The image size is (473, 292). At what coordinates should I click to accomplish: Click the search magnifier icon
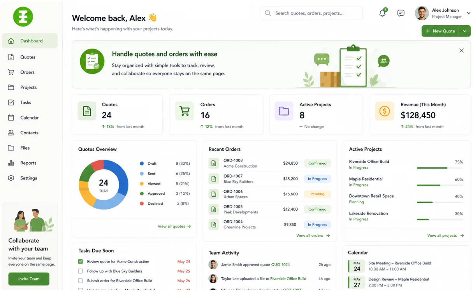click(268, 13)
